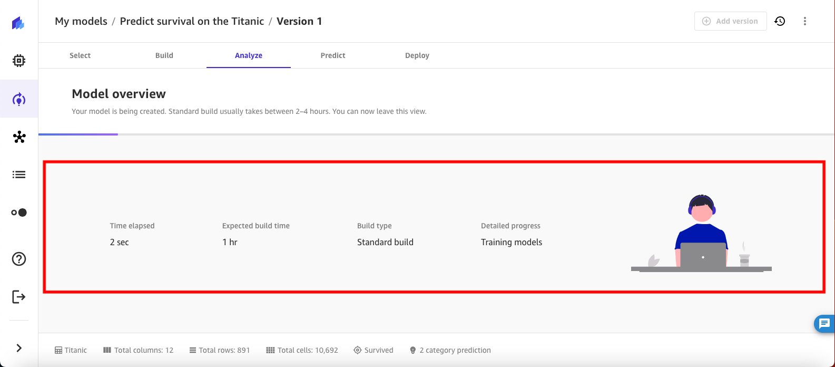The width and height of the screenshot is (835, 367).
Task: Click the log out icon in the sidebar
Action: (x=19, y=297)
